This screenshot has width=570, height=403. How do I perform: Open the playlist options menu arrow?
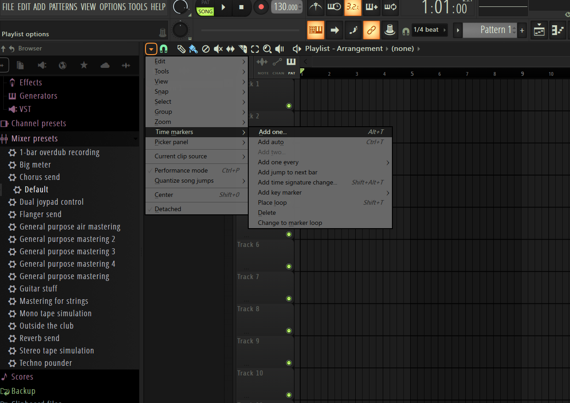point(151,49)
